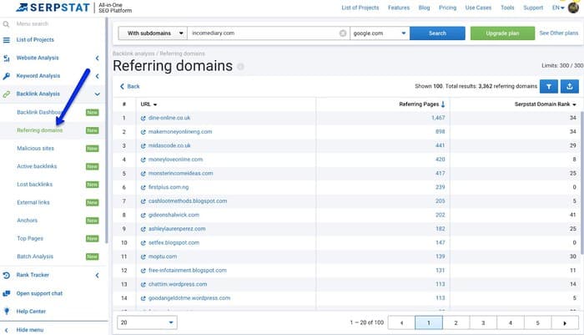Open See Other plans link

click(559, 33)
